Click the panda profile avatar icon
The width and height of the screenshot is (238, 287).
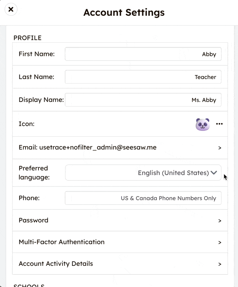(x=202, y=124)
